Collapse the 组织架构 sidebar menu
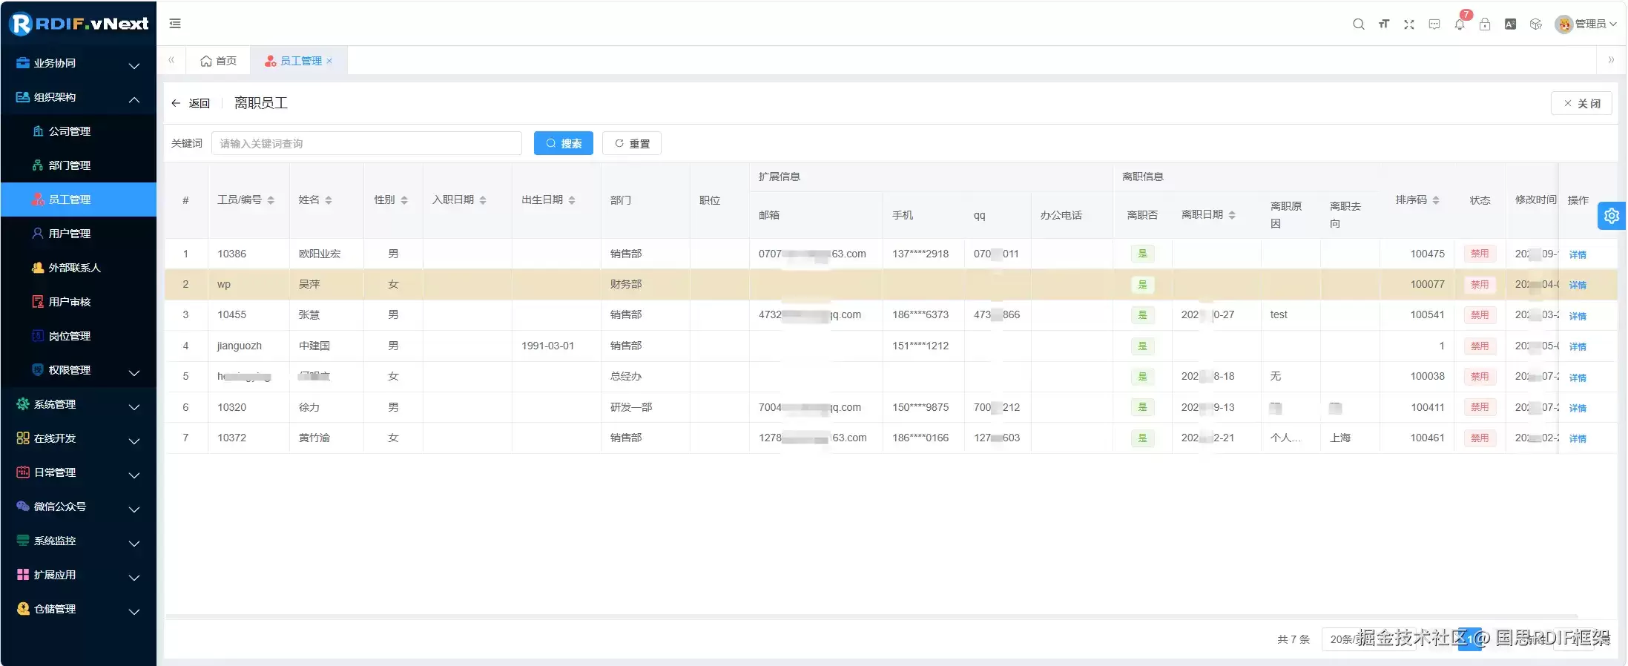The width and height of the screenshot is (1628, 666). 79,97
